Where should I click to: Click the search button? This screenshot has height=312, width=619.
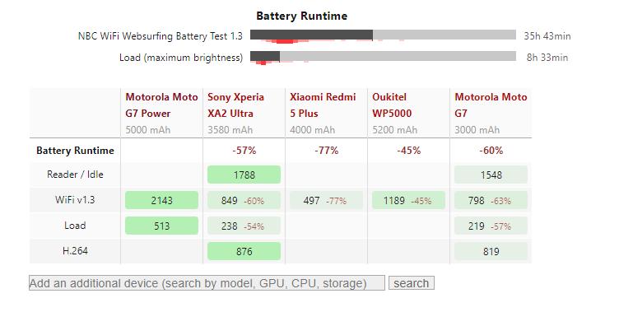click(412, 283)
